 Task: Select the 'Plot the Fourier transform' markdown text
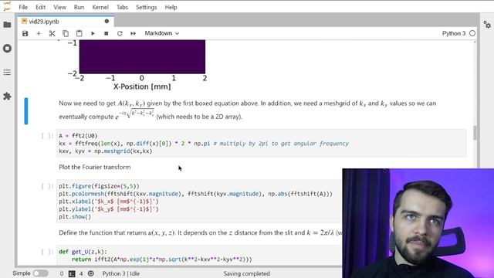click(95, 167)
